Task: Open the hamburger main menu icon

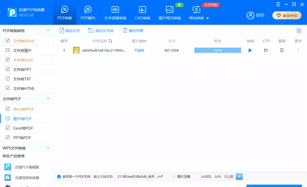Action: click(x=278, y=4)
